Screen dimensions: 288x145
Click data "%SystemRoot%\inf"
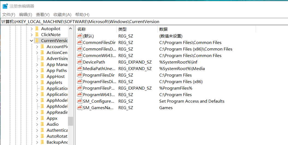click(178, 62)
